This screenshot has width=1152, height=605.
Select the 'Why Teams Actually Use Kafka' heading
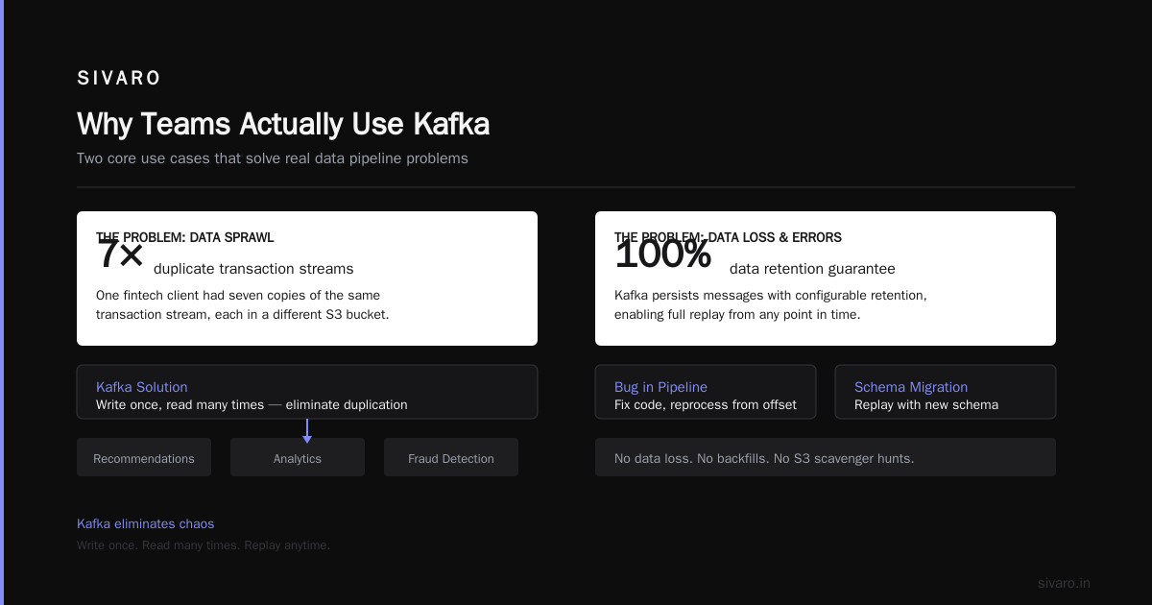click(x=283, y=124)
